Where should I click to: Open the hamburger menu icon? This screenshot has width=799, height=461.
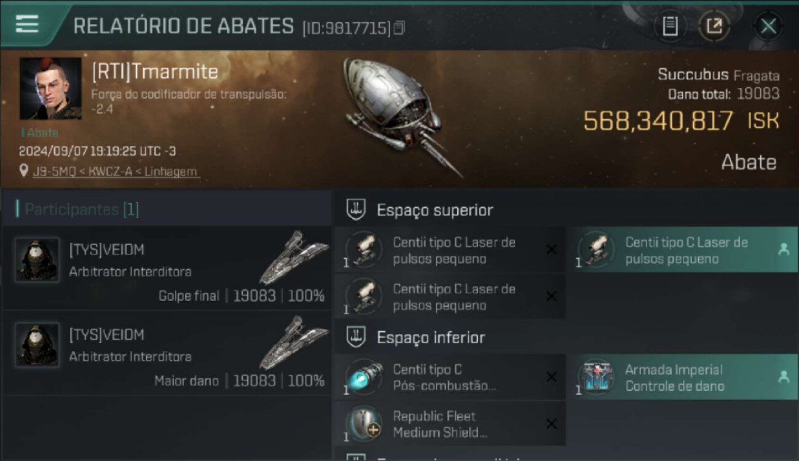pyautogui.click(x=27, y=25)
